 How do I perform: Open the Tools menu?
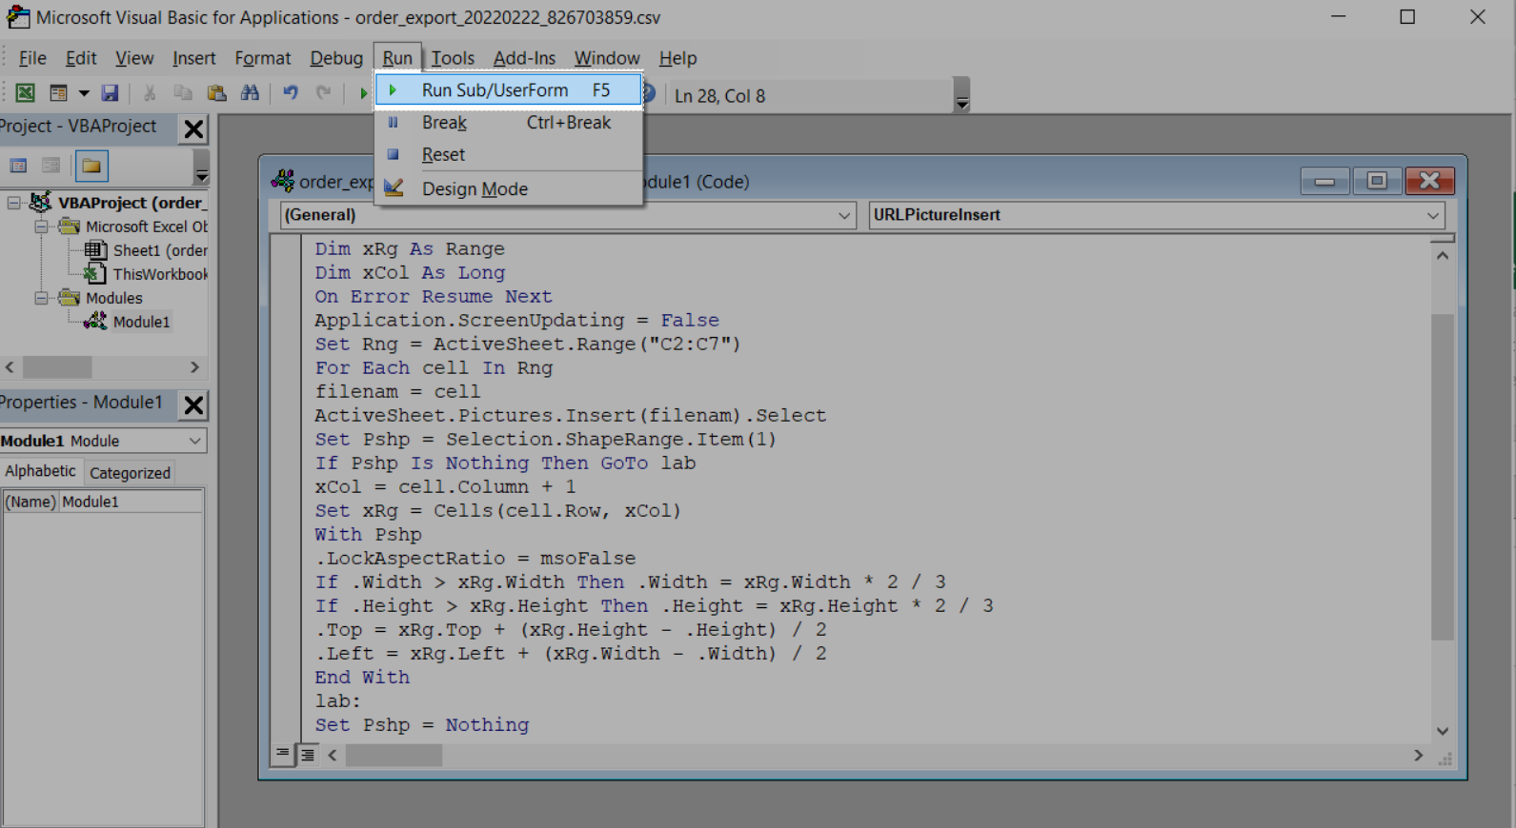click(453, 58)
